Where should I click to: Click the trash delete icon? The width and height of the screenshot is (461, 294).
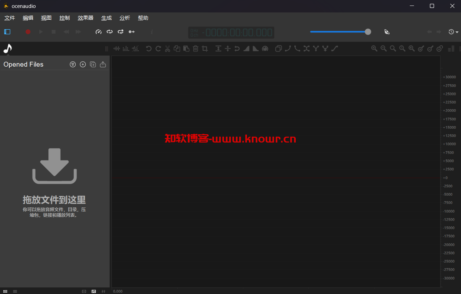coord(195,49)
